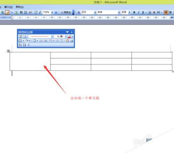Open the line style dropdown in 表格和边框

(x=52, y=36)
